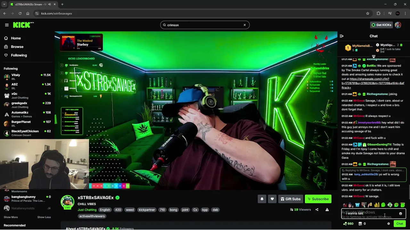Click the KICK logo
This screenshot has width=410, height=230.
23,25
